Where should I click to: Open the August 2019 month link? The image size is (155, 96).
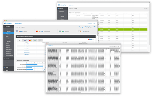[27, 54]
